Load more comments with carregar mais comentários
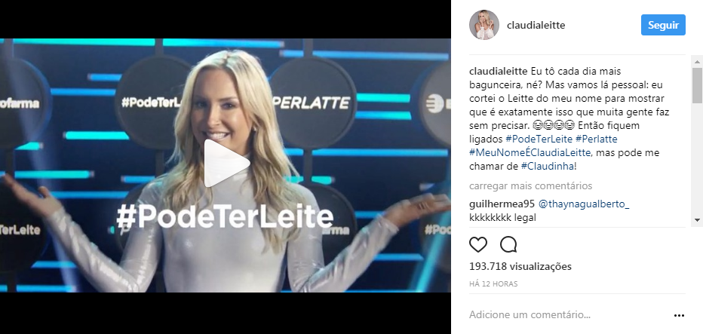 pos(530,185)
